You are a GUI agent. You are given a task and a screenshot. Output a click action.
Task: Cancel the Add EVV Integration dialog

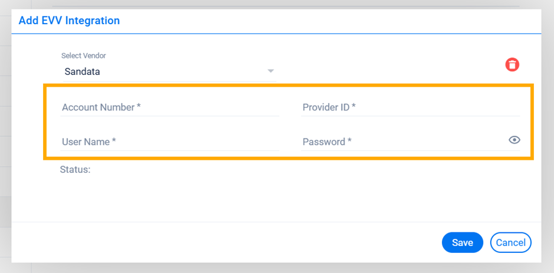click(x=510, y=242)
